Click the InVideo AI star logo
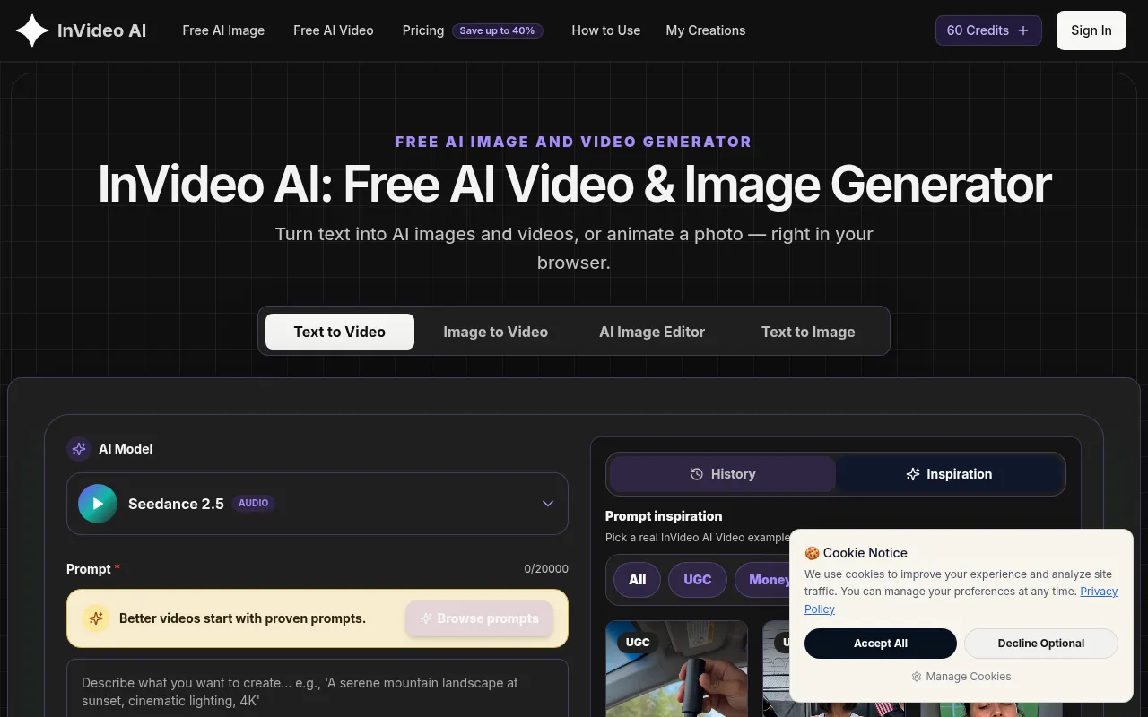The image size is (1148, 717). 32,30
